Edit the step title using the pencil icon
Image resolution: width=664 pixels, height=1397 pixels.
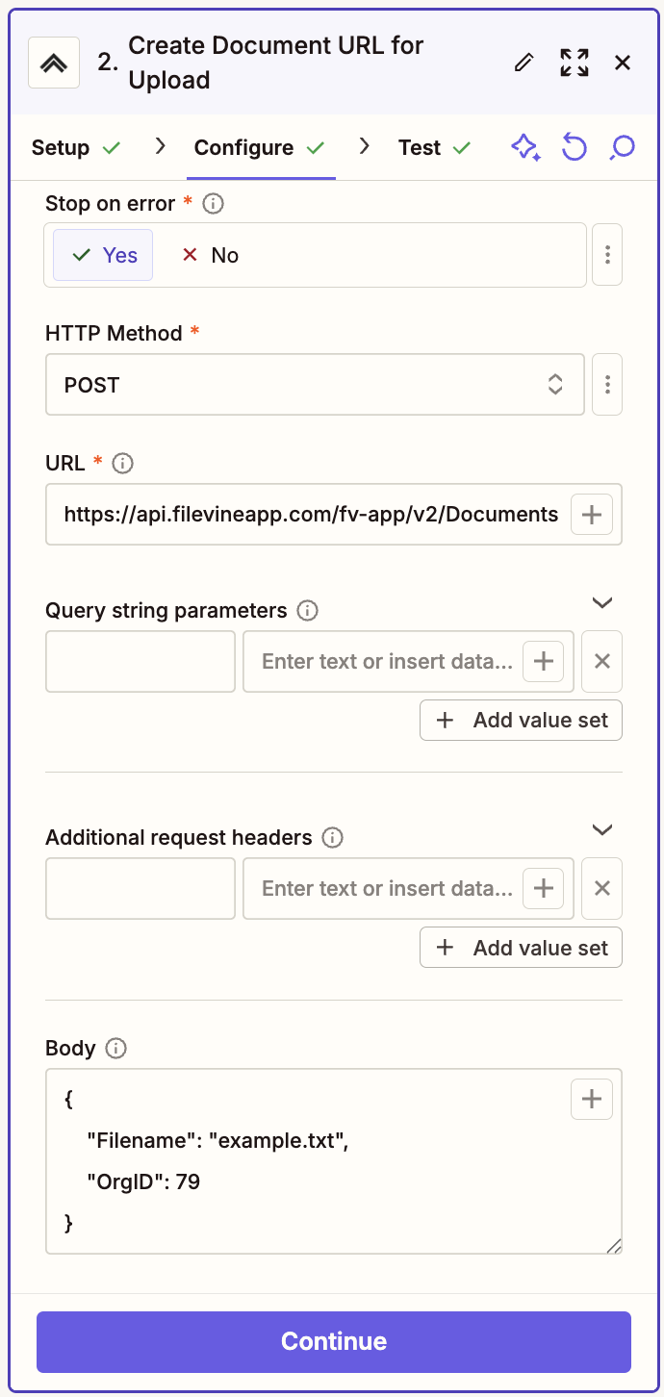click(524, 62)
